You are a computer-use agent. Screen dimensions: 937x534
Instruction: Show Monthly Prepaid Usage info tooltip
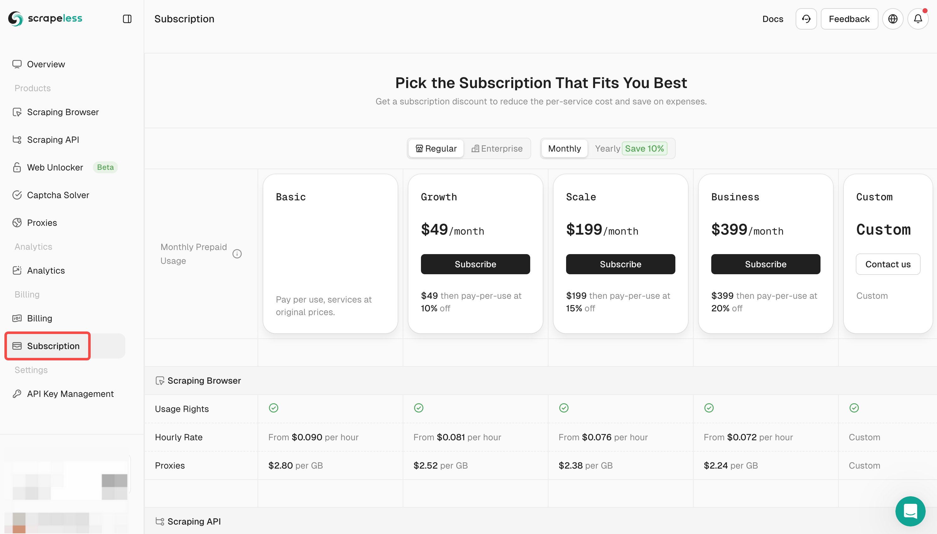237,254
